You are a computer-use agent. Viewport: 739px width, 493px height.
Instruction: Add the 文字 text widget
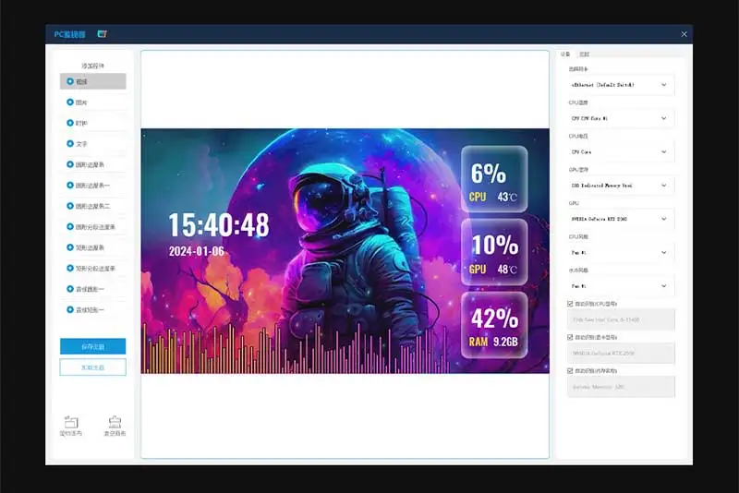point(93,144)
